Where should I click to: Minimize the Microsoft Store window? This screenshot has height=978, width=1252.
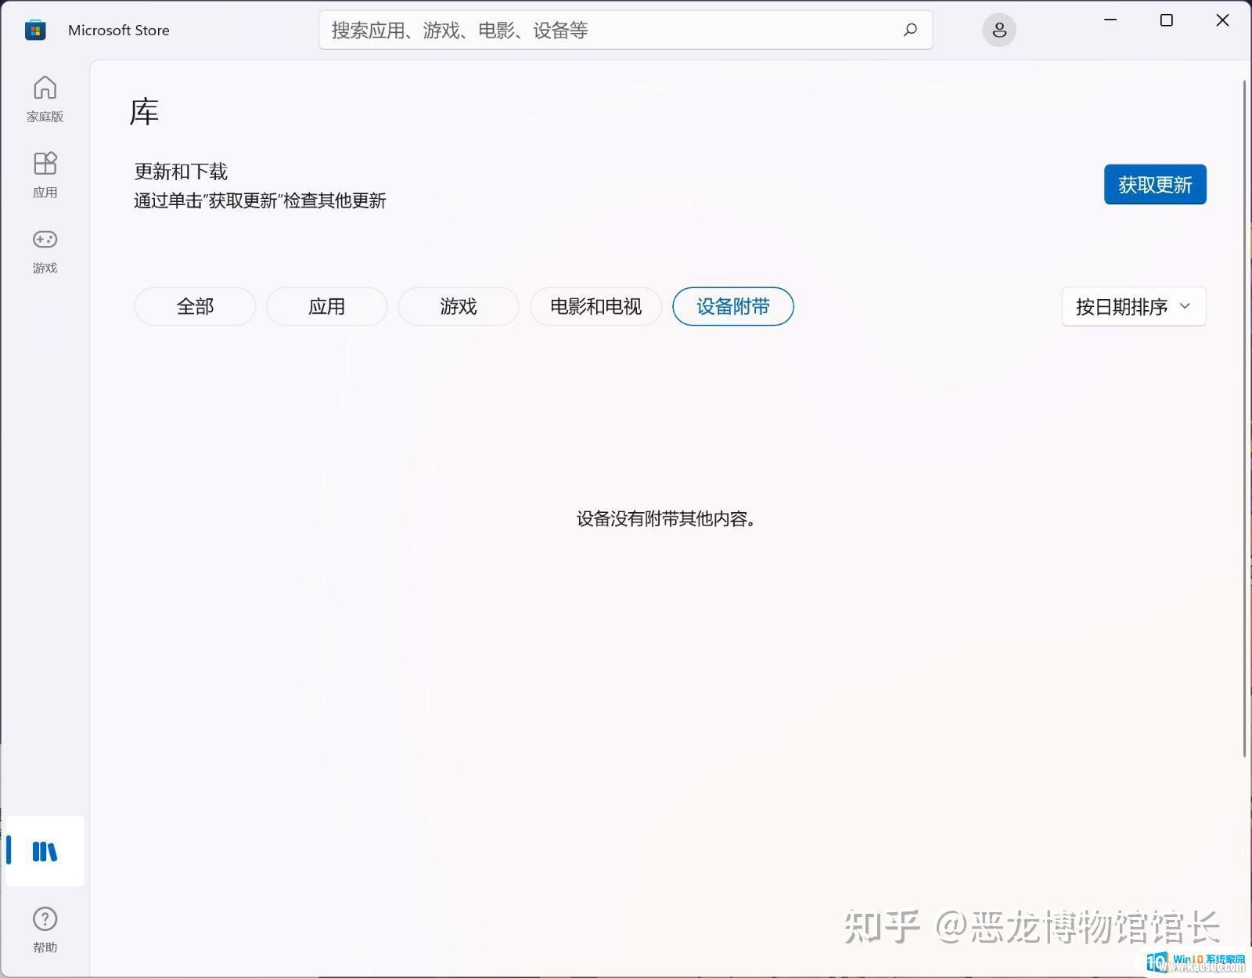point(1110,20)
